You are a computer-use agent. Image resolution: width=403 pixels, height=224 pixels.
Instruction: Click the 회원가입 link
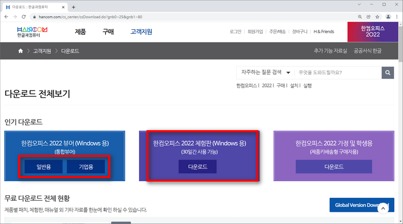pyautogui.click(x=255, y=32)
